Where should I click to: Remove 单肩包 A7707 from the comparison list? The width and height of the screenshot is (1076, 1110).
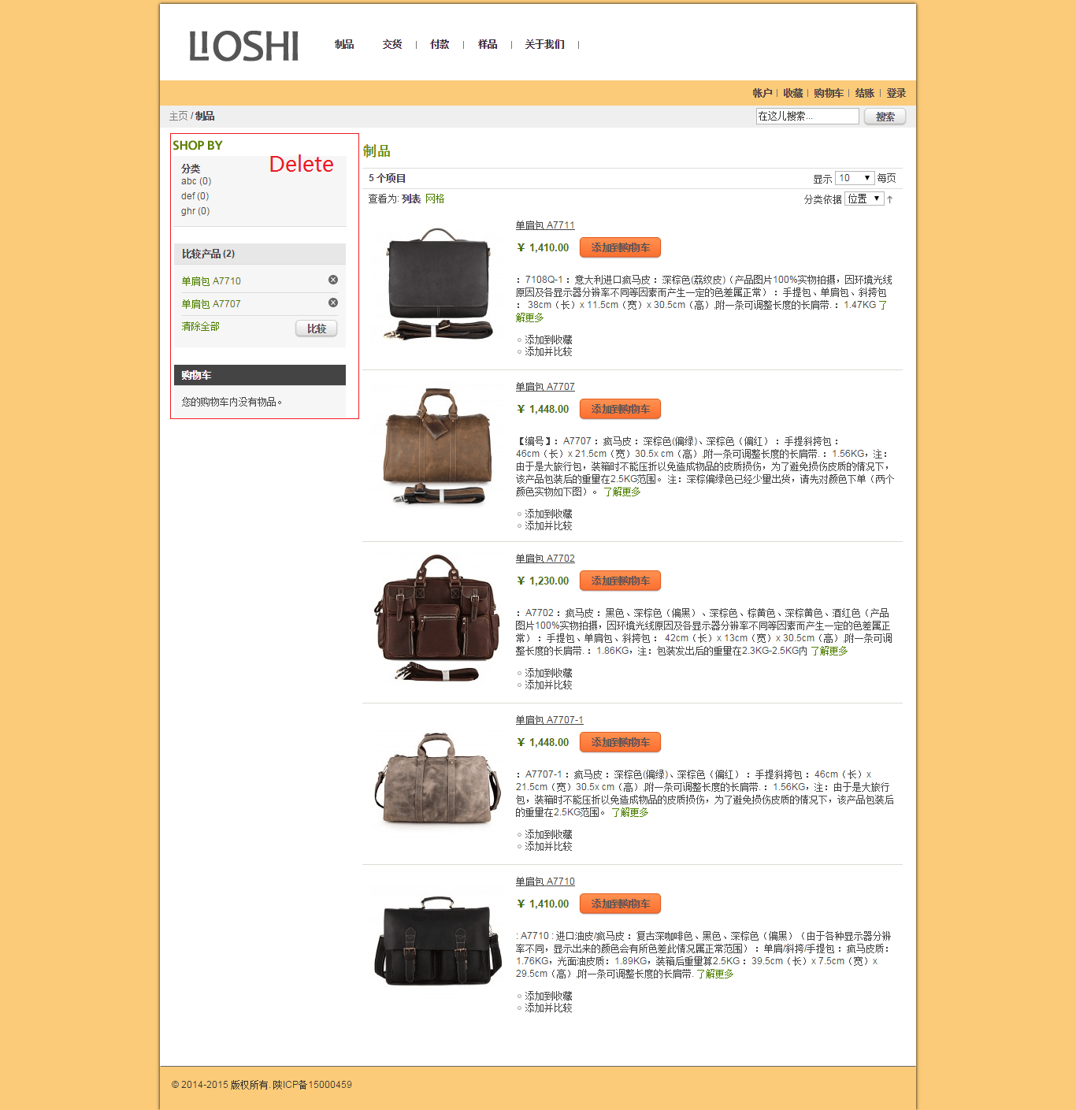point(333,303)
